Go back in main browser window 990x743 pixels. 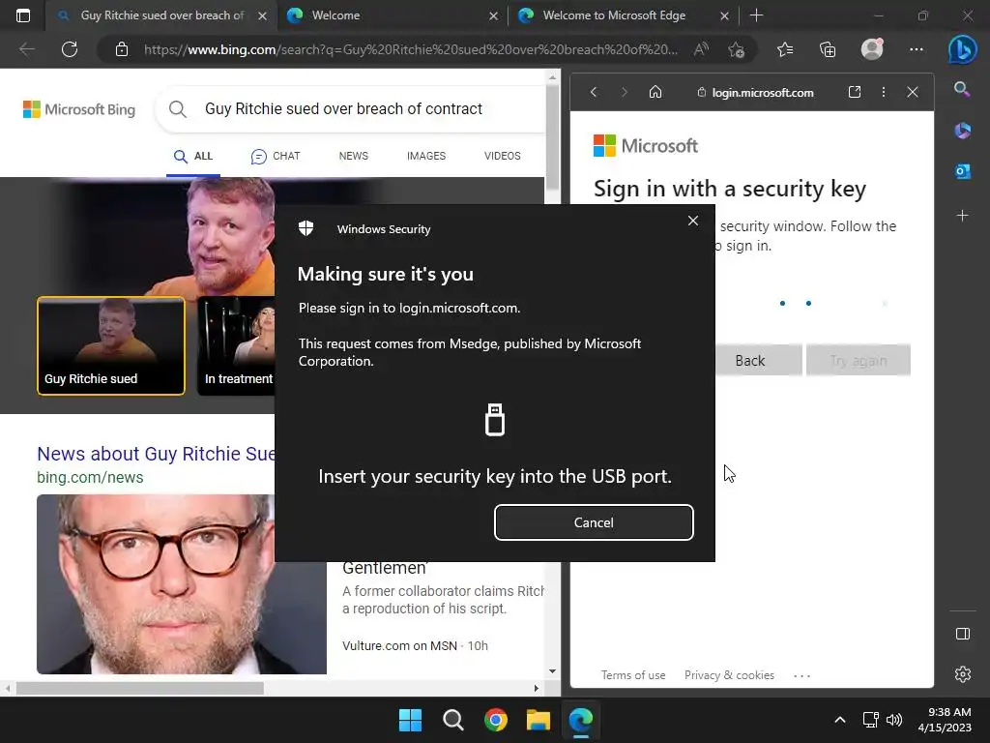[26, 49]
